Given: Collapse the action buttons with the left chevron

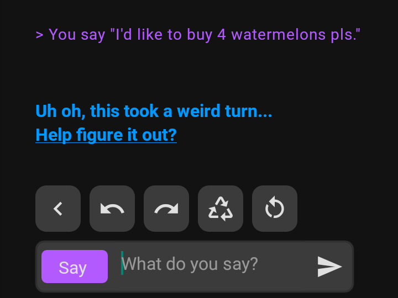Looking at the screenshot, I should (x=58, y=209).
